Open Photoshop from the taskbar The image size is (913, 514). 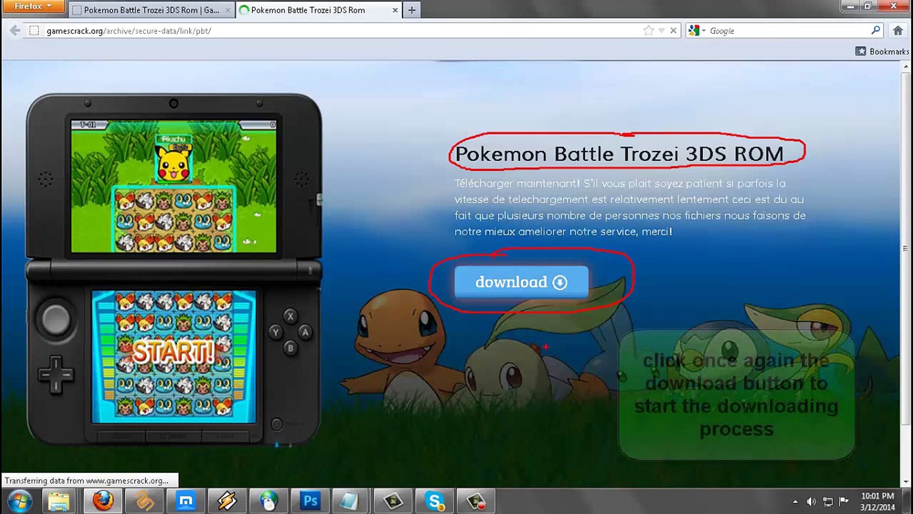click(310, 501)
